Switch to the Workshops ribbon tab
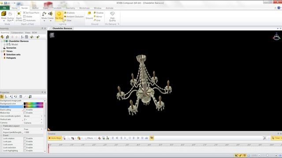The image size is (282, 158). pyautogui.click(x=84, y=8)
